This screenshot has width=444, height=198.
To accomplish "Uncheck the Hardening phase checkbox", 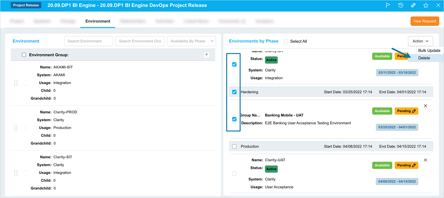I will pyautogui.click(x=234, y=92).
